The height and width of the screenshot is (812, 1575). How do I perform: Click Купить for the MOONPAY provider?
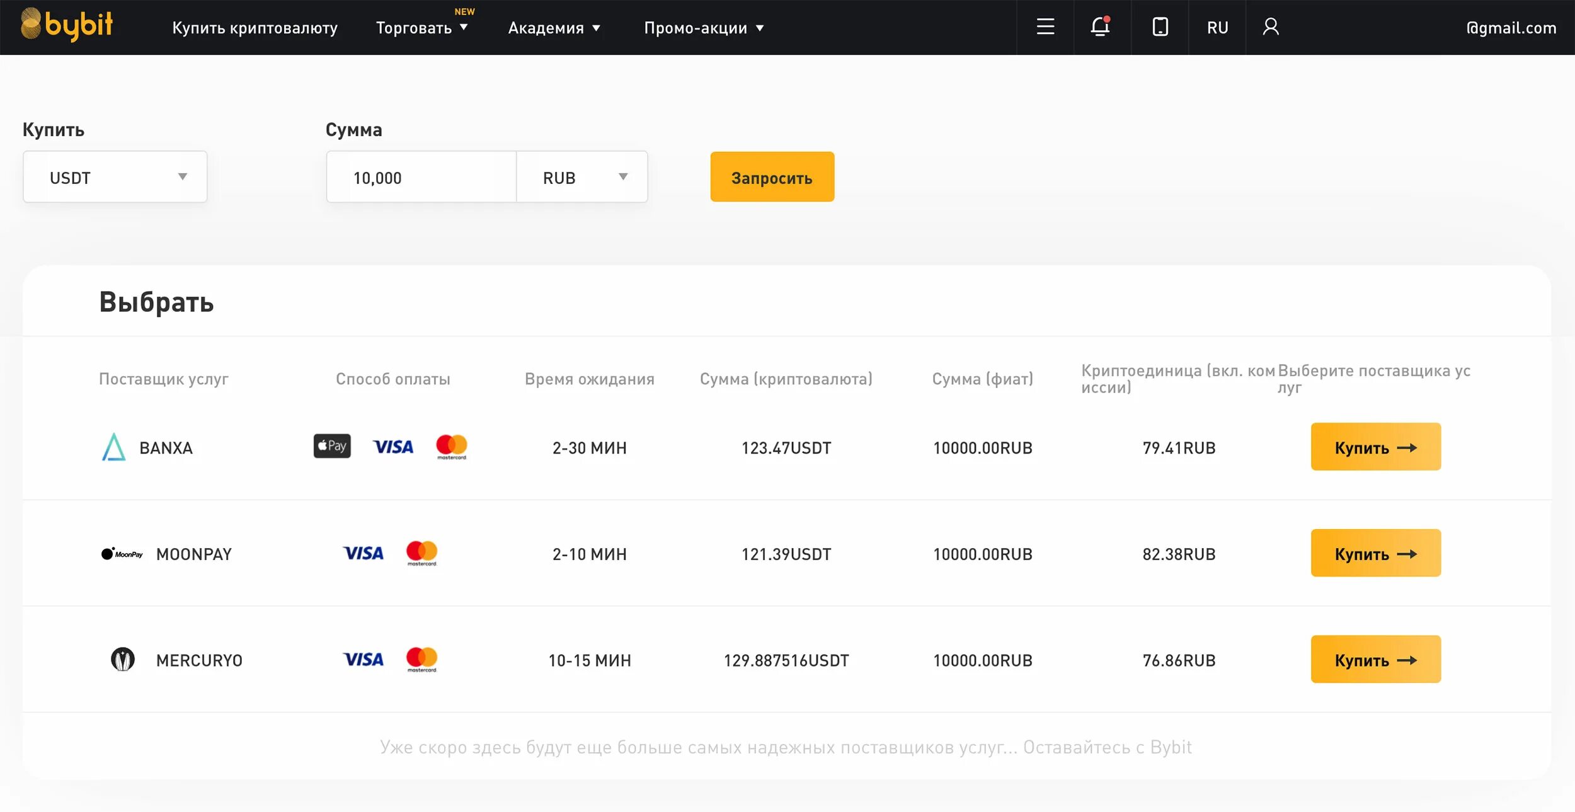coord(1376,553)
